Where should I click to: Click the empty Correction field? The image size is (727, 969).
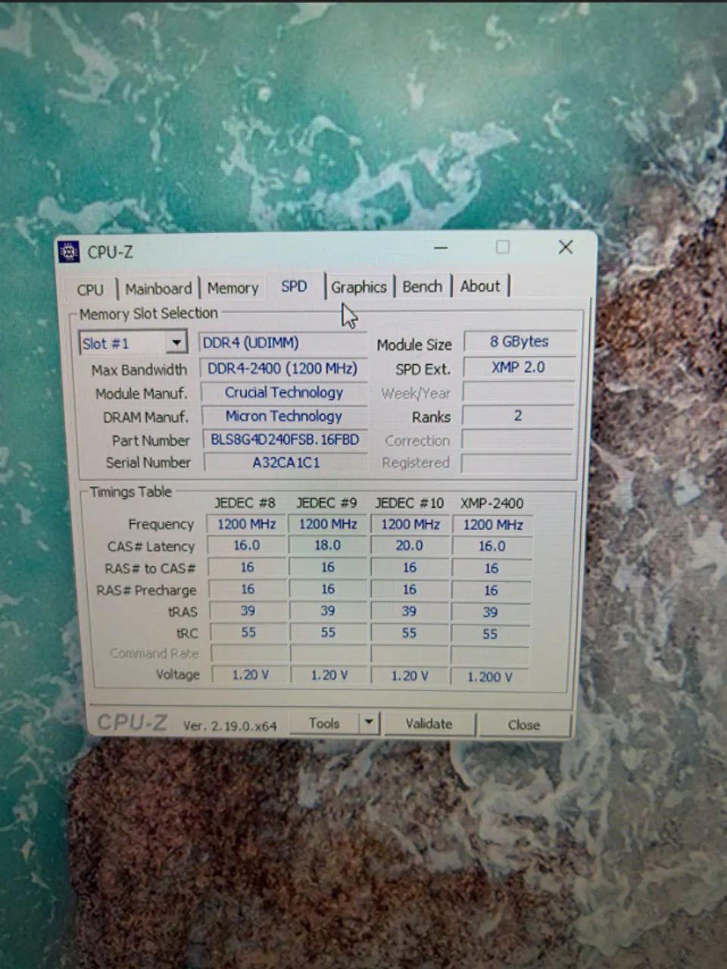[x=516, y=440]
